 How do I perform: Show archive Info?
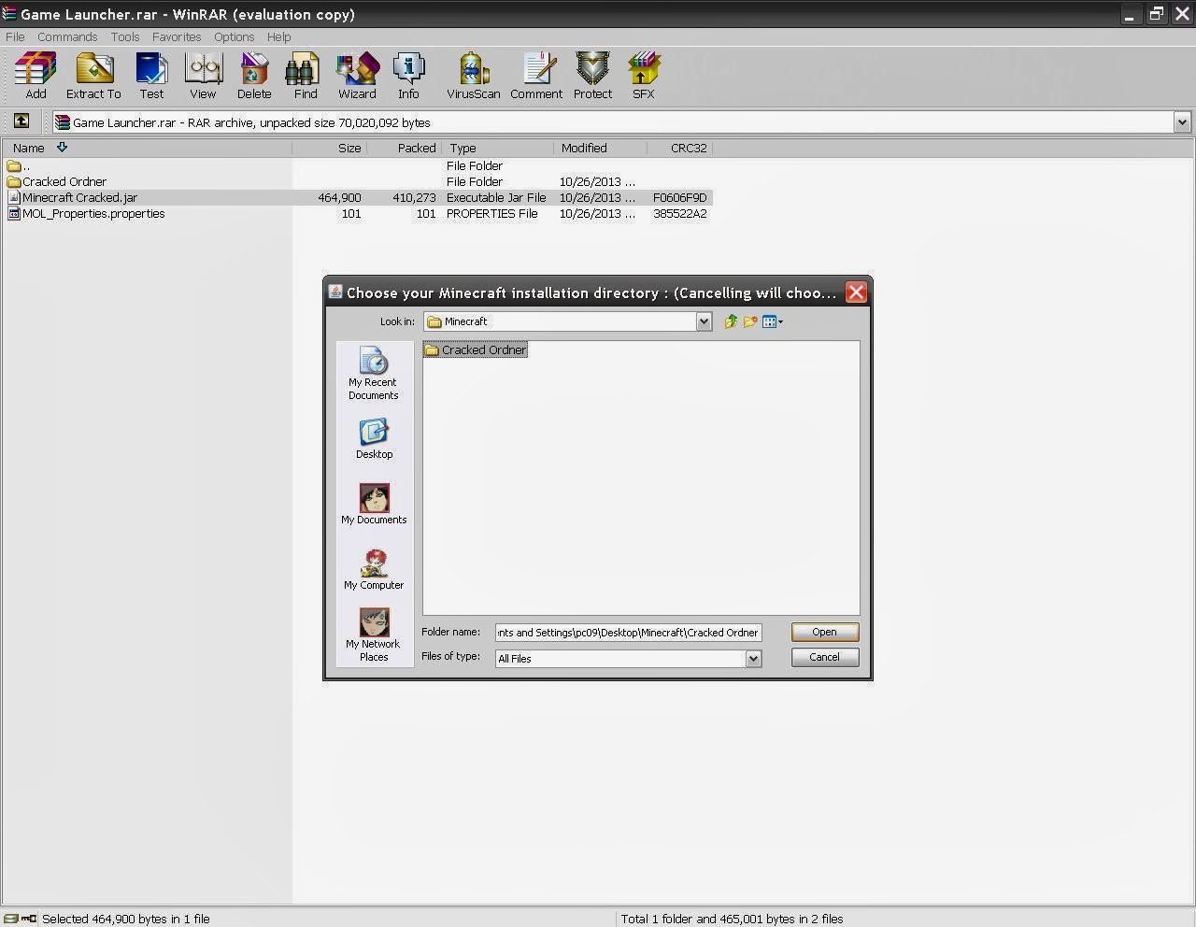coord(408,76)
